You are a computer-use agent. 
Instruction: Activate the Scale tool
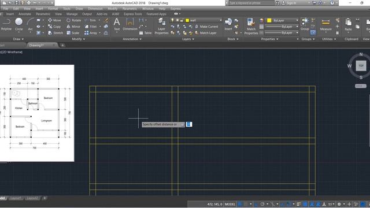click(x=73, y=33)
